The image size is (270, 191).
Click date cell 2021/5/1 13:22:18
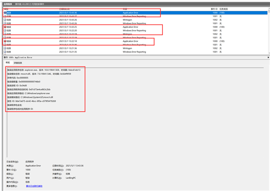click(68, 41)
